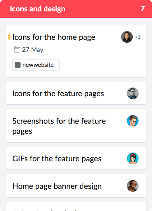Open the Icons for the home page card
The height and width of the screenshot is (211, 152).
pyautogui.click(x=76, y=51)
